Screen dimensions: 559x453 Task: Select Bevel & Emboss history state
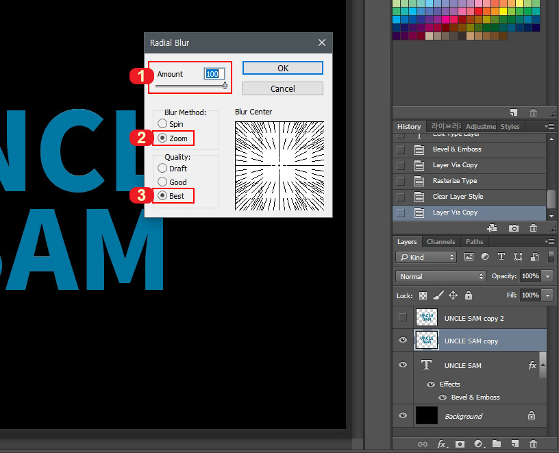469,149
